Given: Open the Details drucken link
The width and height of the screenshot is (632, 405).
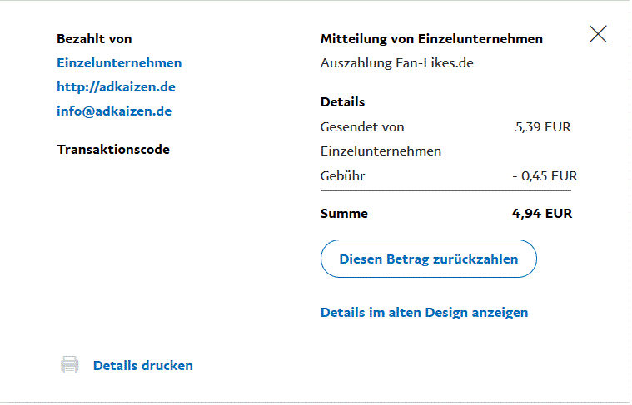Looking at the screenshot, I should (142, 366).
